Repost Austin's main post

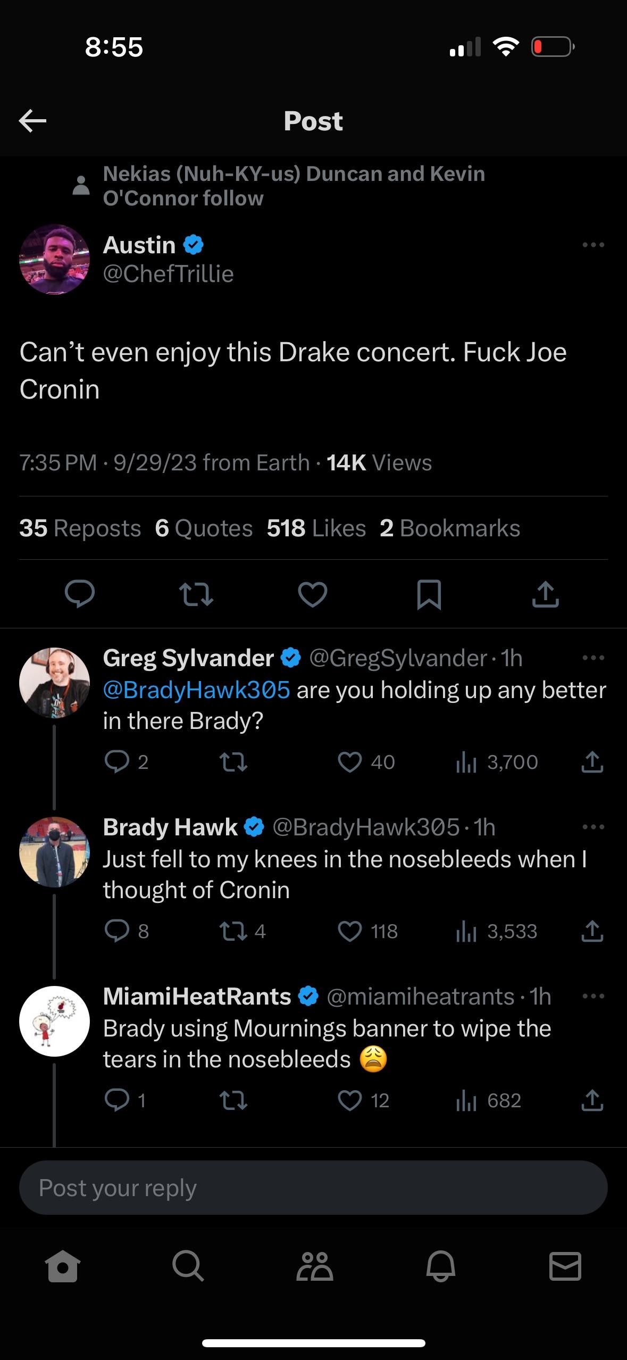click(x=196, y=594)
